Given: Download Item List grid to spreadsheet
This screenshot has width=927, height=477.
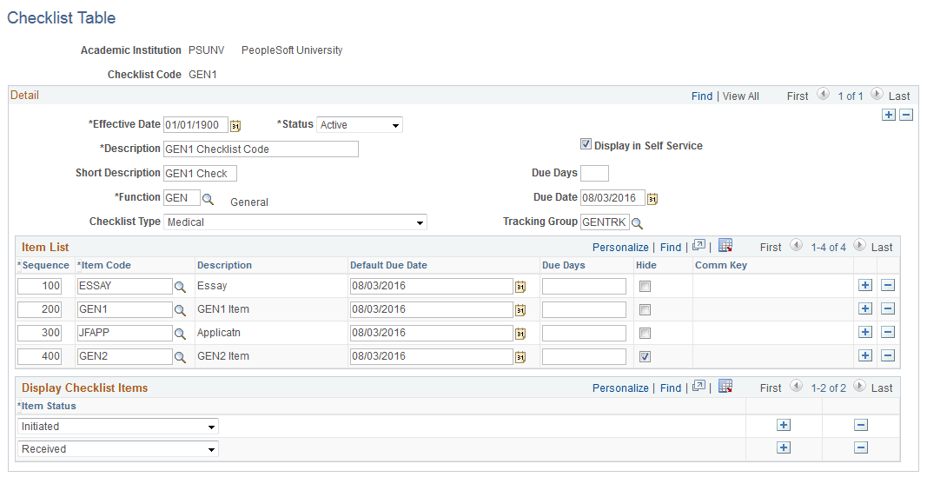Looking at the screenshot, I should [725, 245].
